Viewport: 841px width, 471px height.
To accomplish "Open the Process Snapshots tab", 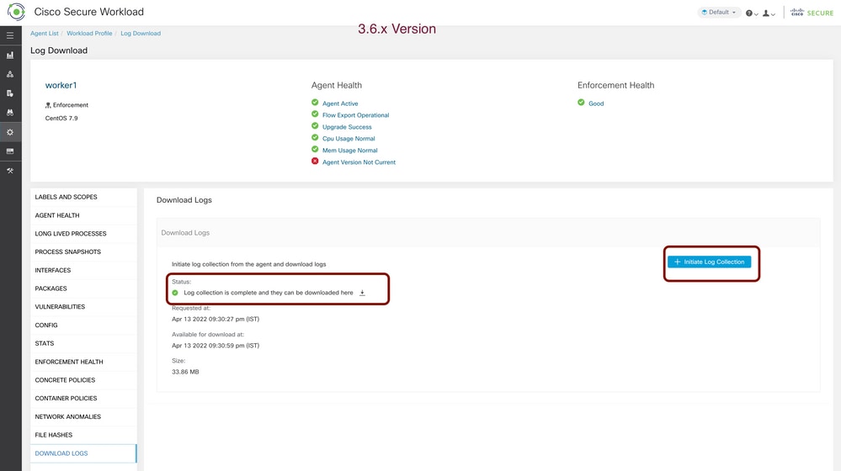I will tap(83, 251).
